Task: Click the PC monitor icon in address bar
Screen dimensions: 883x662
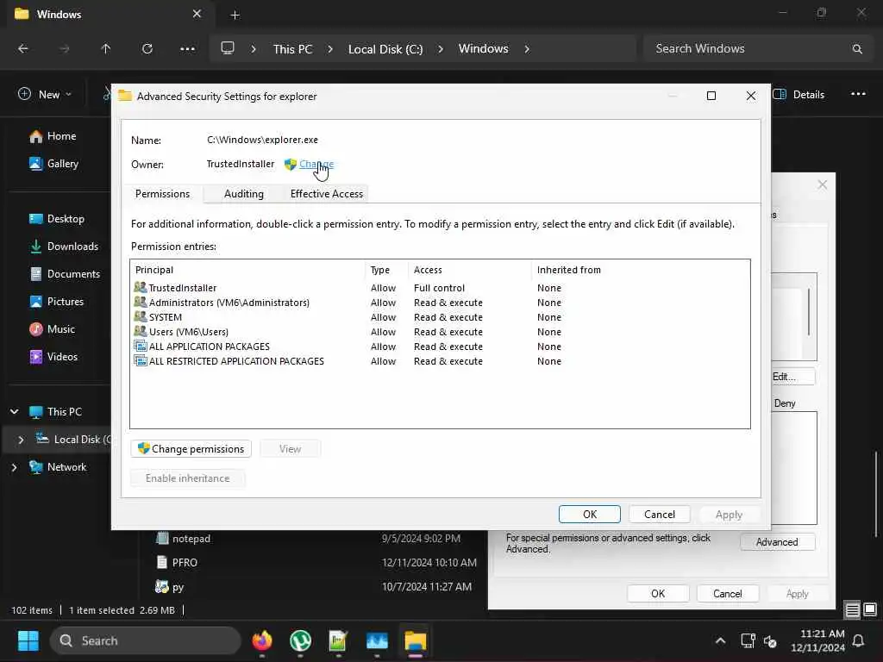Action: click(x=228, y=48)
